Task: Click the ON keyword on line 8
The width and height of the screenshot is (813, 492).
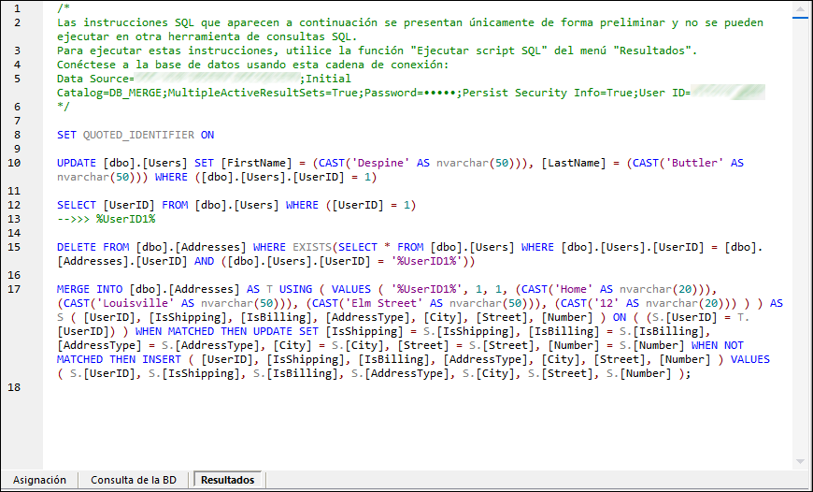Action: tap(207, 135)
